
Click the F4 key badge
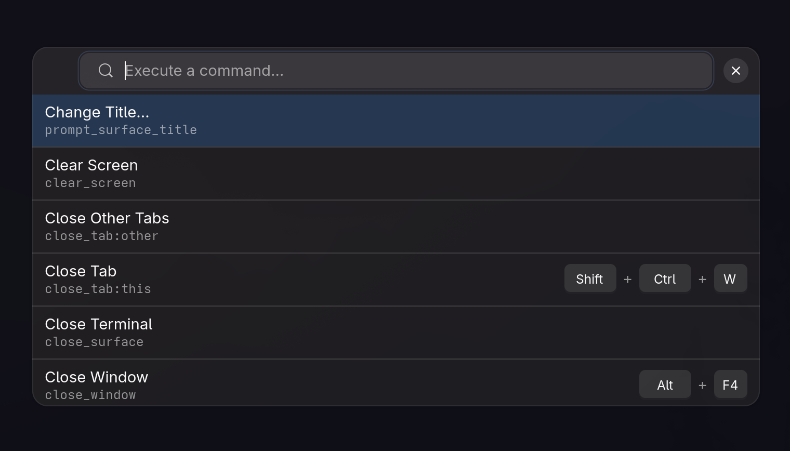coord(730,385)
